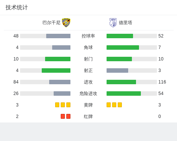The height and width of the screenshot is (141, 177).
Task: Click 巴尔干尼's gray corner kick bar
Action: point(61,47)
